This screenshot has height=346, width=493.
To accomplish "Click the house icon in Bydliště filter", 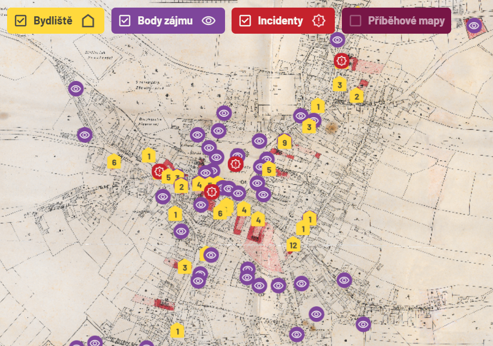I will coord(88,21).
